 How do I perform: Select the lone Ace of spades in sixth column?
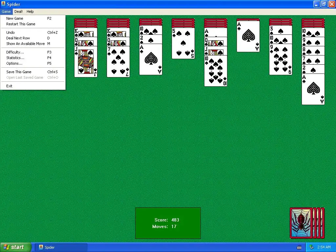[248, 36]
